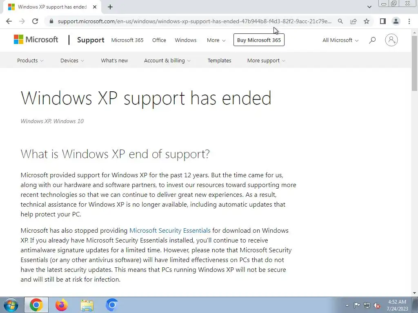Open the Account & billing dropdown
418x313 pixels.
point(167,60)
